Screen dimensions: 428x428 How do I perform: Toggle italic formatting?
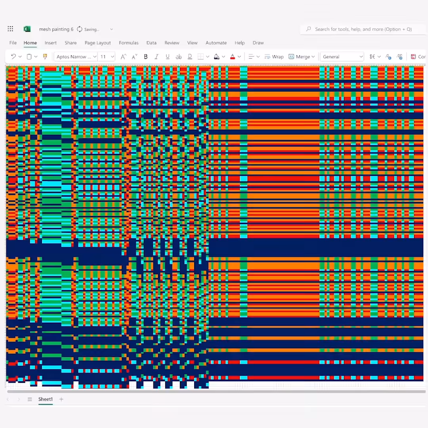(157, 57)
